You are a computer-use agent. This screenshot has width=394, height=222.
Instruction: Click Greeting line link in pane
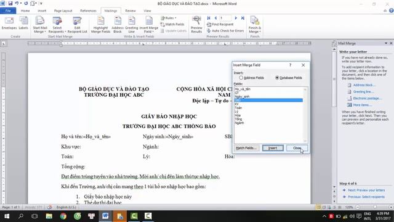[x=363, y=92]
